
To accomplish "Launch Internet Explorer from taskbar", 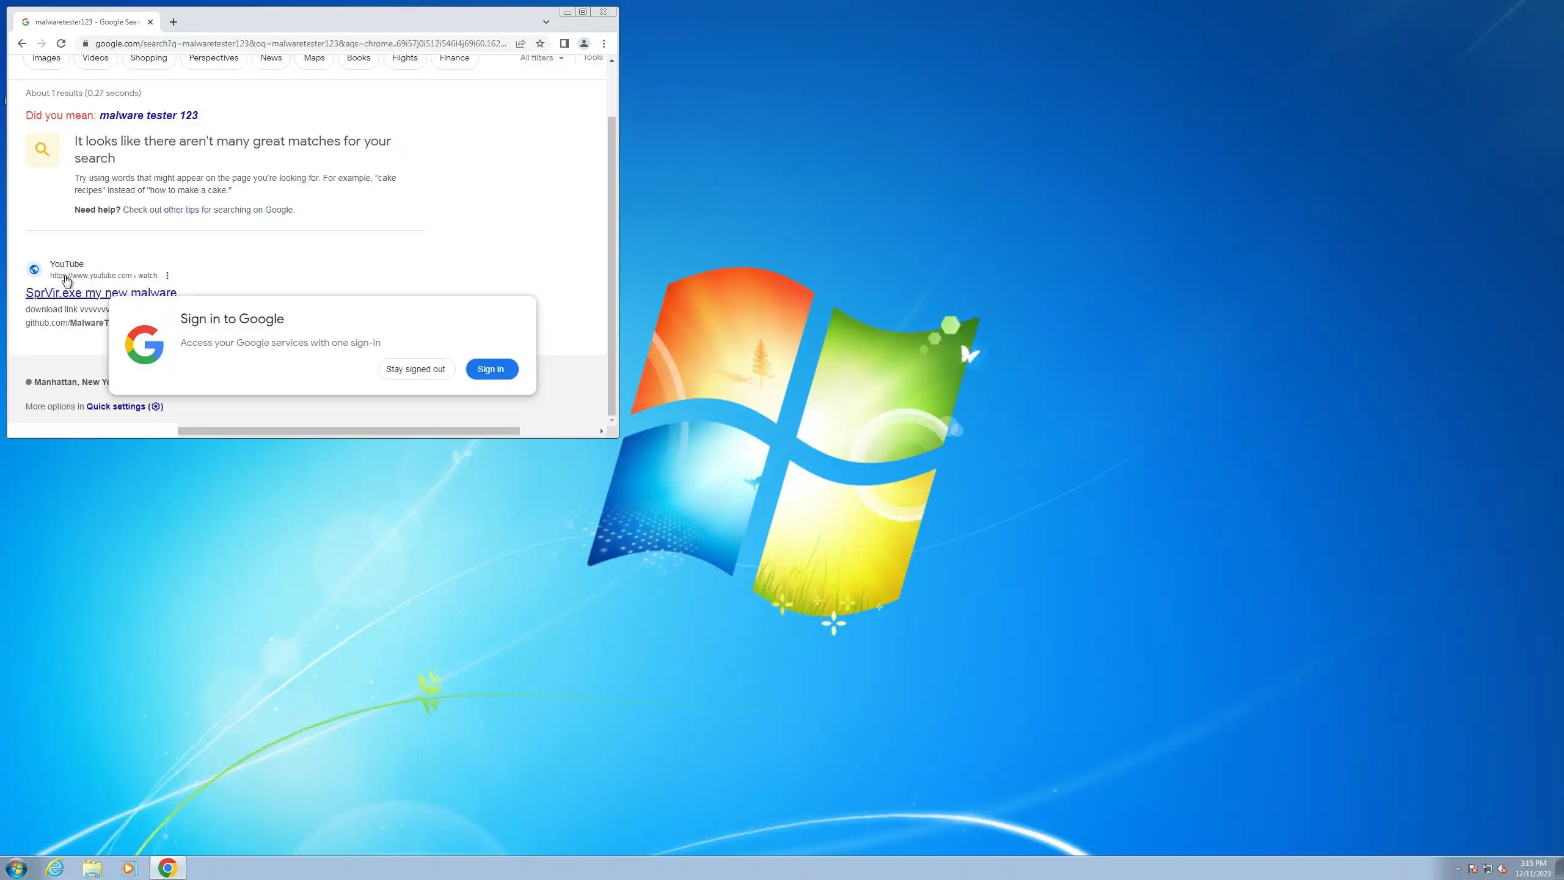I will tap(55, 868).
